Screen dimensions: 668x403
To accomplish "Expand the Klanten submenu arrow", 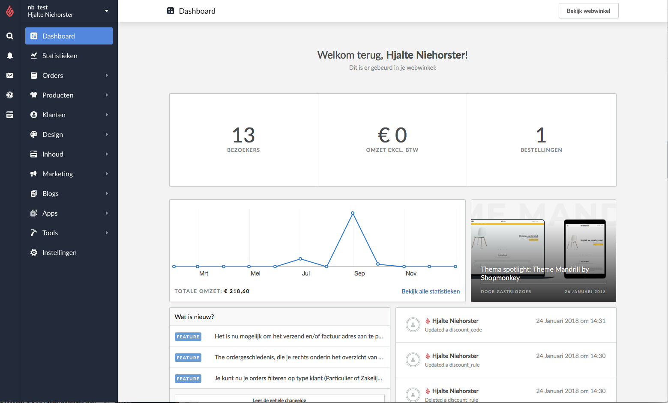I will (x=107, y=115).
